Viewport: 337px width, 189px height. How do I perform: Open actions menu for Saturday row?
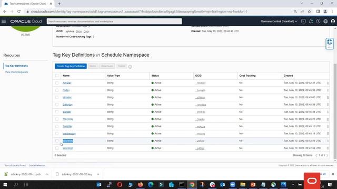(328, 104)
